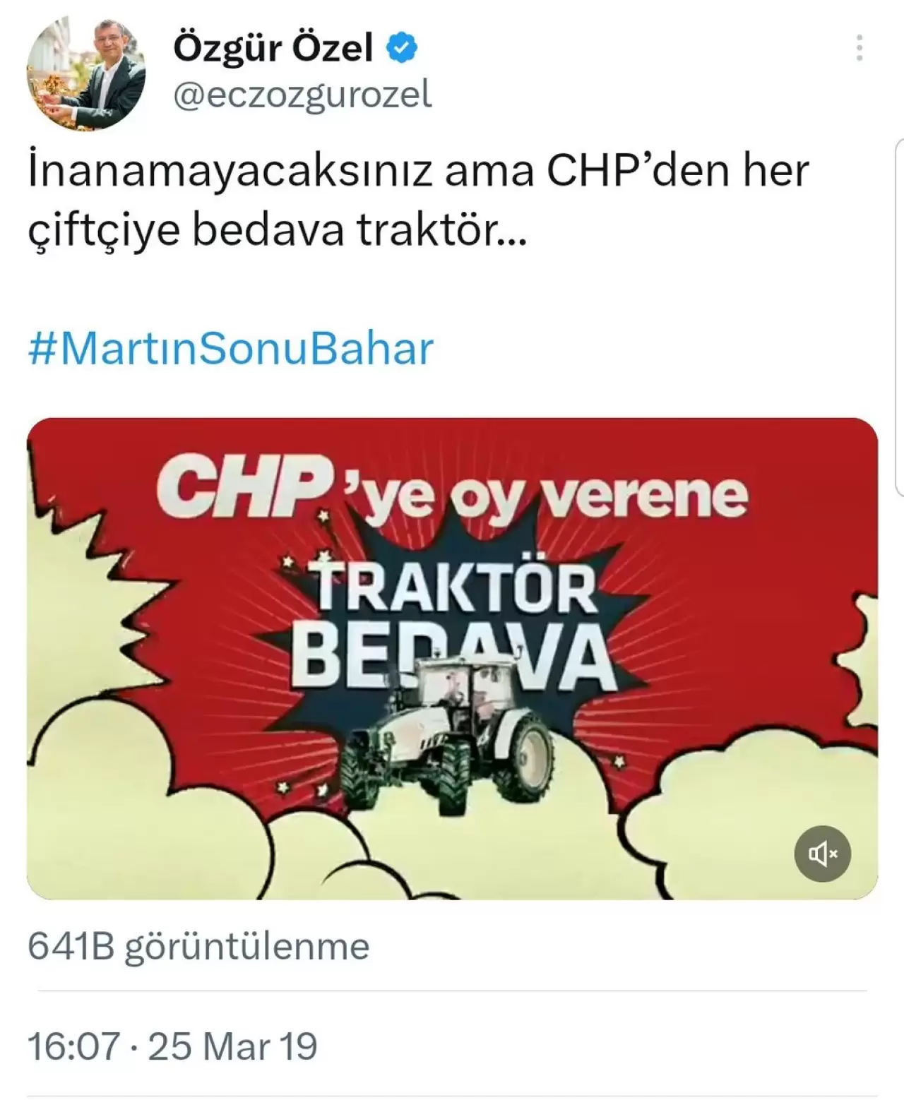Tap the 641B görüntülenme view count
Image resolution: width=904 pixels, height=1100 pixels.
[x=198, y=946]
